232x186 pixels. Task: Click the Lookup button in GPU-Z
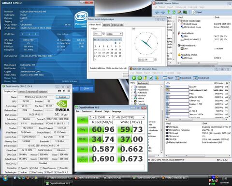(62, 97)
